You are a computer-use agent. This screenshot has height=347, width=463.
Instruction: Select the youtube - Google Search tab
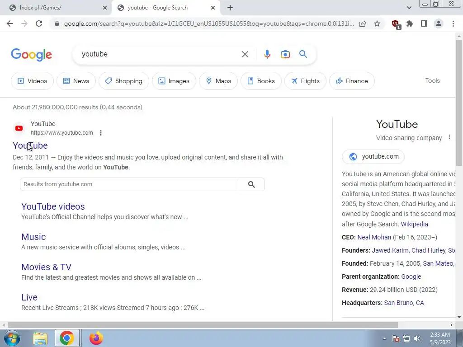pos(166,8)
